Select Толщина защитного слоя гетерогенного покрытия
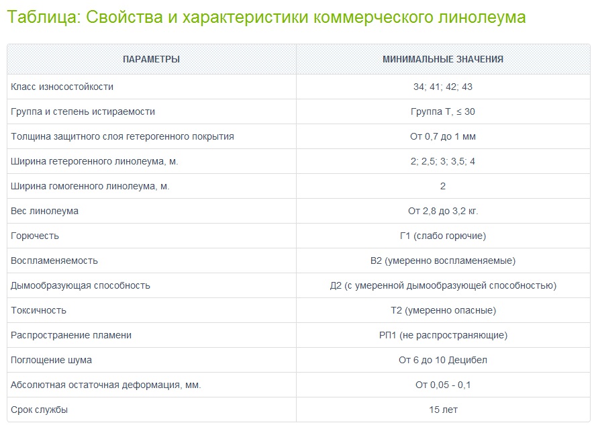Screen dimensions: 596x427 (x=122, y=136)
